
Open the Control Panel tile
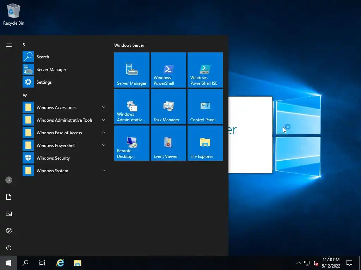205,107
